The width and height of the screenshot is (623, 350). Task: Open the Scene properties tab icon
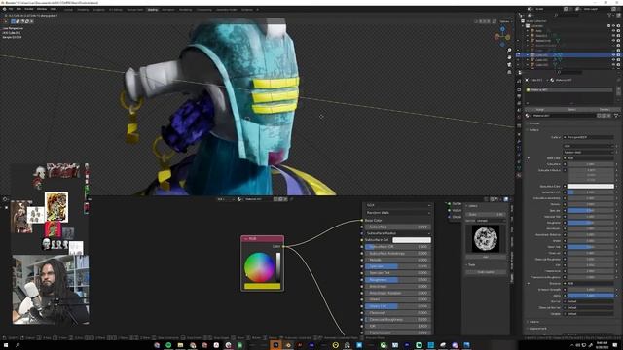pos(519,110)
